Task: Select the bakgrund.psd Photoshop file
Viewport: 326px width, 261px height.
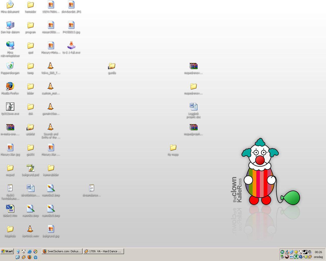Action: [30, 170]
